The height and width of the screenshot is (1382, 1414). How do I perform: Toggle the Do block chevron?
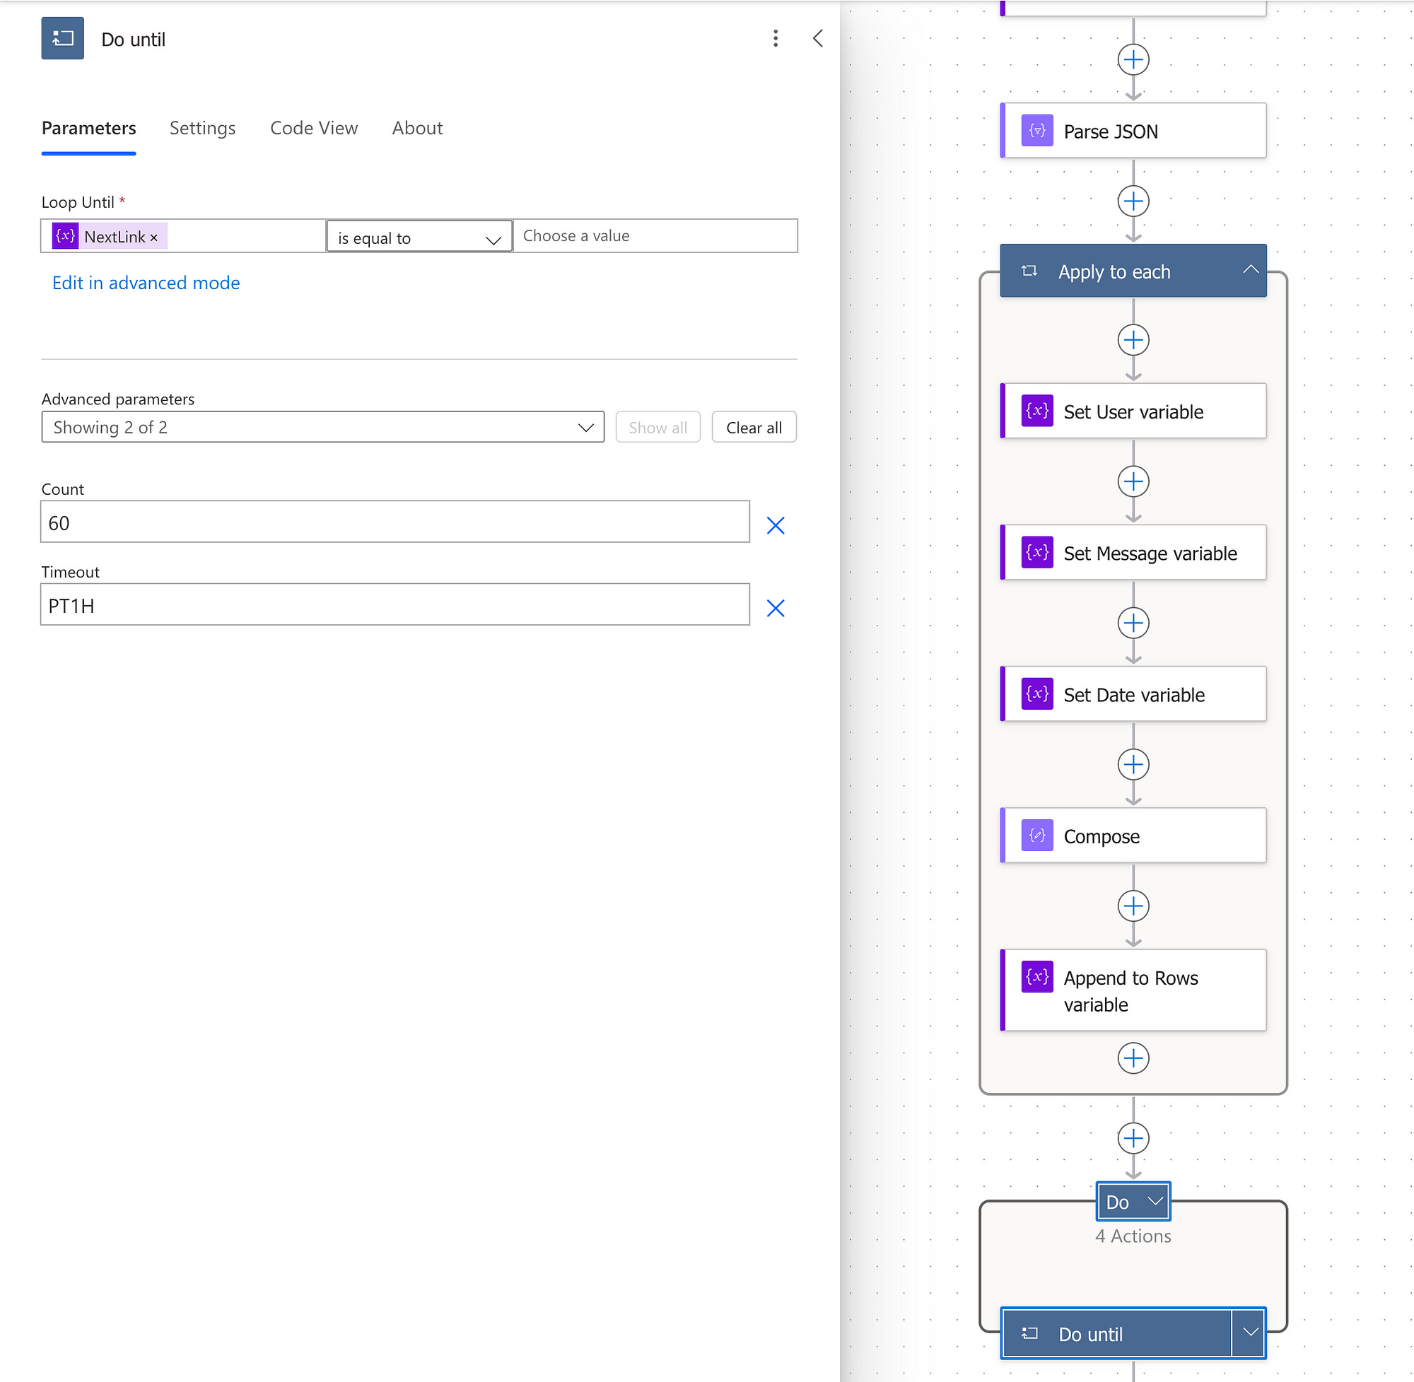click(1155, 1201)
